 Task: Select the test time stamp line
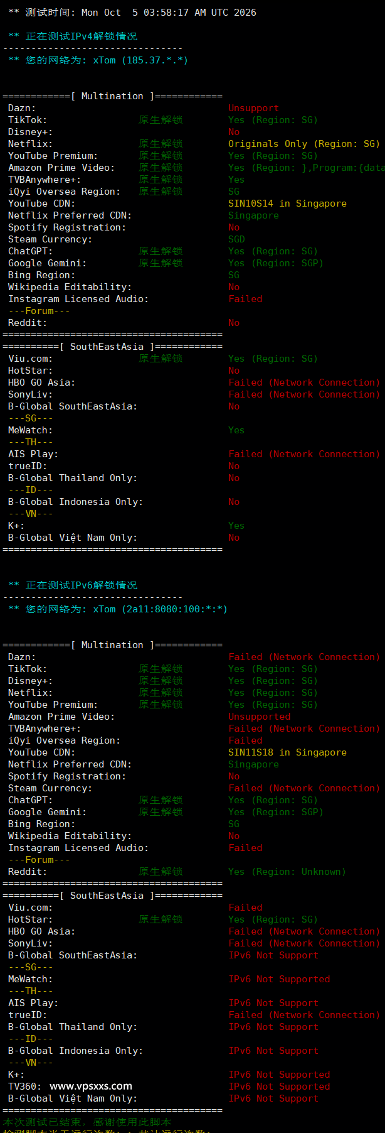click(x=132, y=13)
